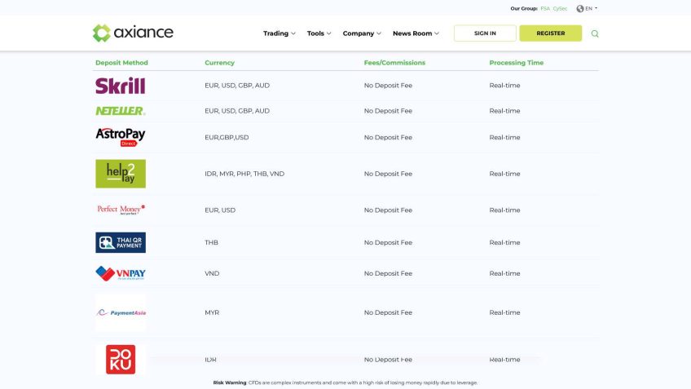Click the DOKU logo

click(x=121, y=360)
